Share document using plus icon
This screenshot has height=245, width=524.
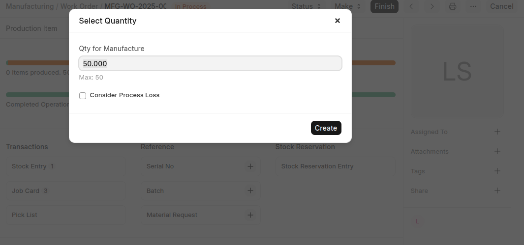click(x=497, y=191)
